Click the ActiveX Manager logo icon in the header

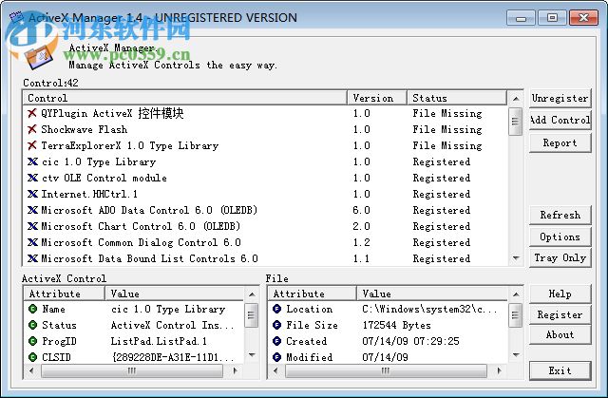(x=38, y=57)
